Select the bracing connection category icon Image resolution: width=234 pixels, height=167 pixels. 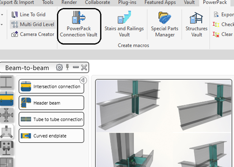tap(6, 132)
